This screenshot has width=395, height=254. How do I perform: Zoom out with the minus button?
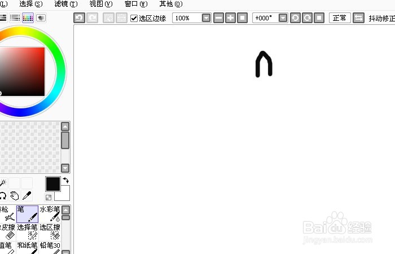[x=219, y=18]
